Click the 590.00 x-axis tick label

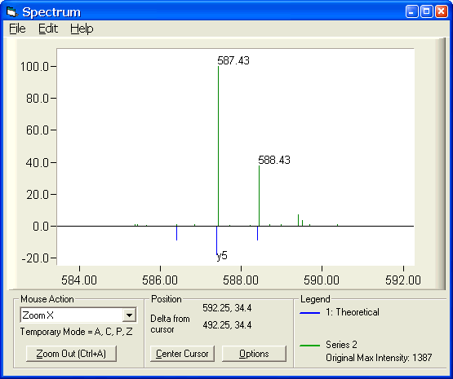coord(322,280)
